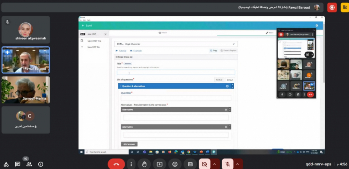The height and width of the screenshot is (169, 349).
Task: Open the emoji reactions panel
Action: click(x=175, y=164)
